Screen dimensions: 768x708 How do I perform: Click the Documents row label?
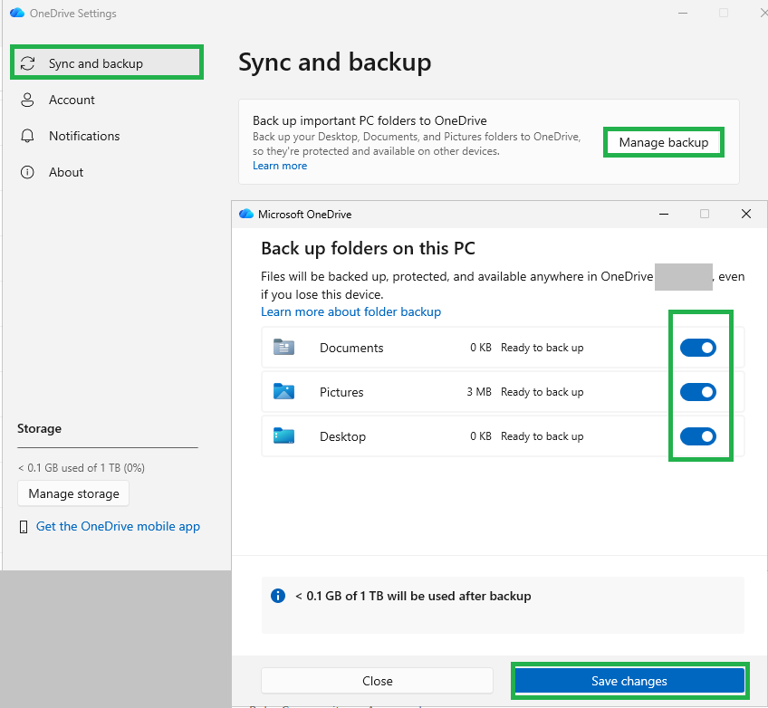pyautogui.click(x=351, y=348)
